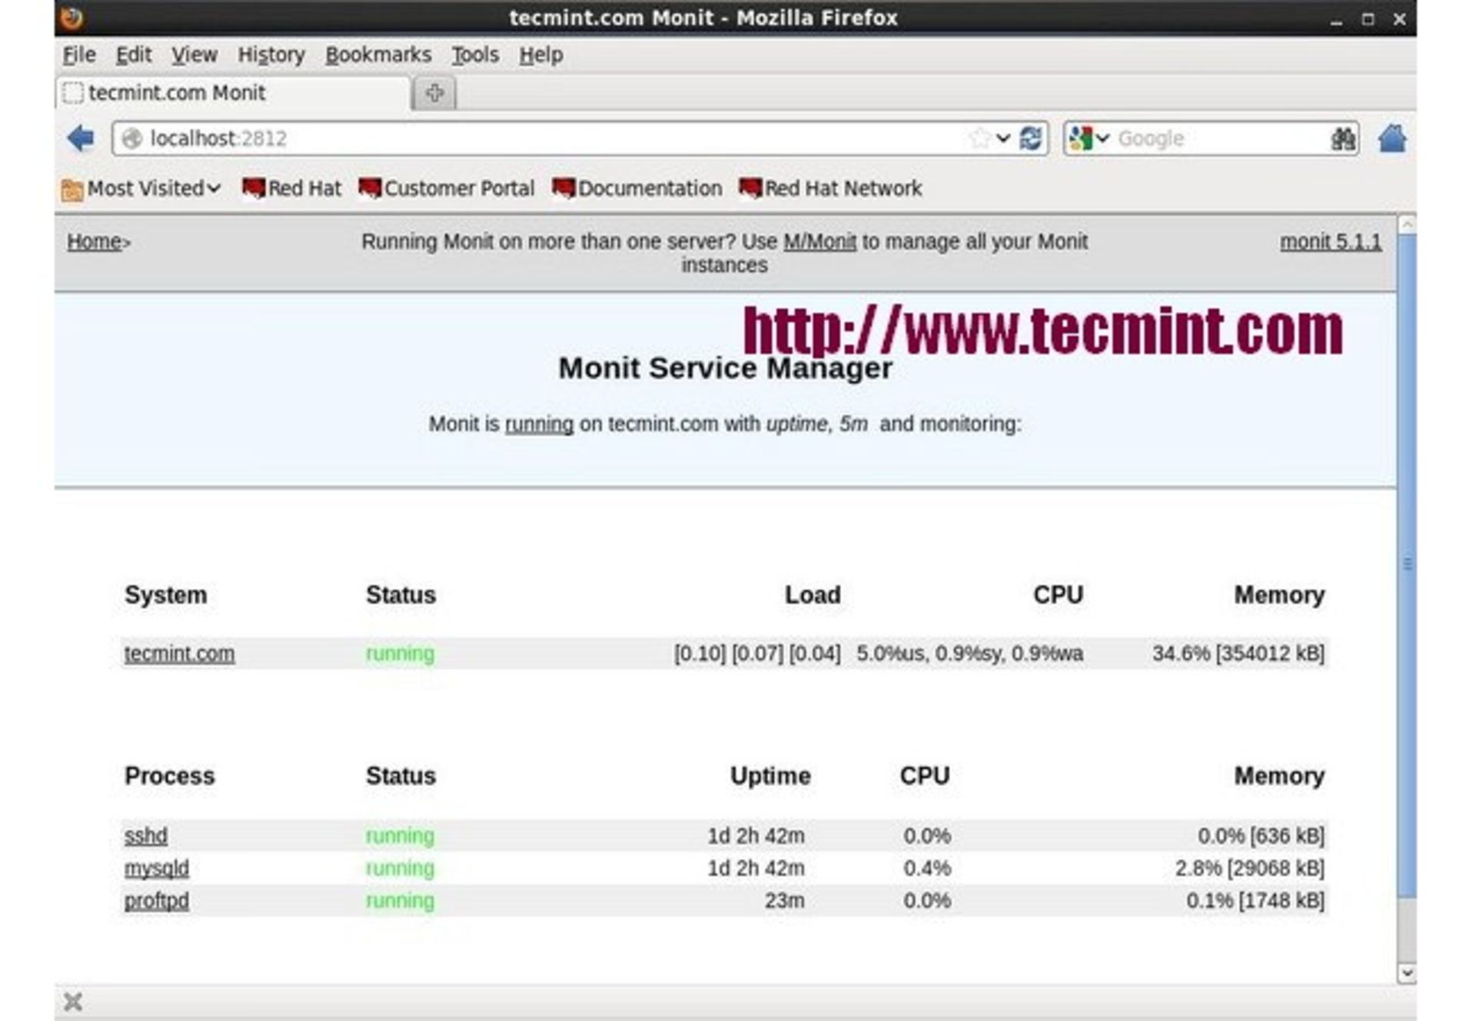
Task: Click the binoculars search icon
Action: pos(1342,138)
